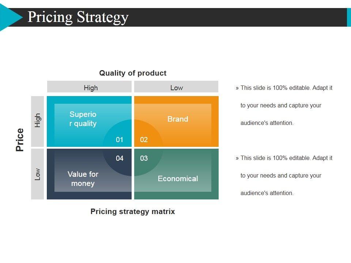Click the Quality of product heading
The height and width of the screenshot is (263, 351).
click(x=133, y=73)
